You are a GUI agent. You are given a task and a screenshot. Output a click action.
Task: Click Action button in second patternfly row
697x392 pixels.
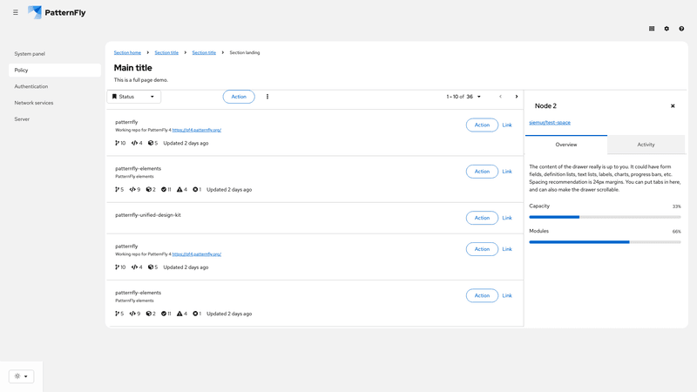pos(482,249)
